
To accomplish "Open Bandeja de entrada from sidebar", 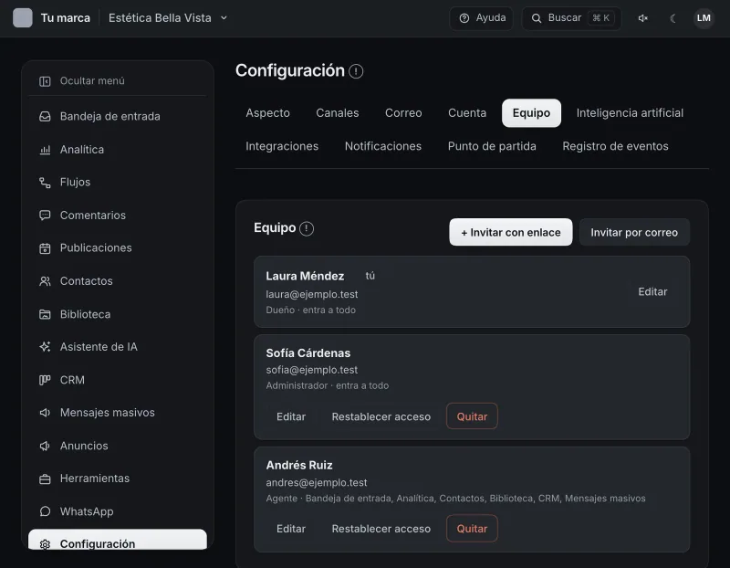I will [x=118, y=117].
